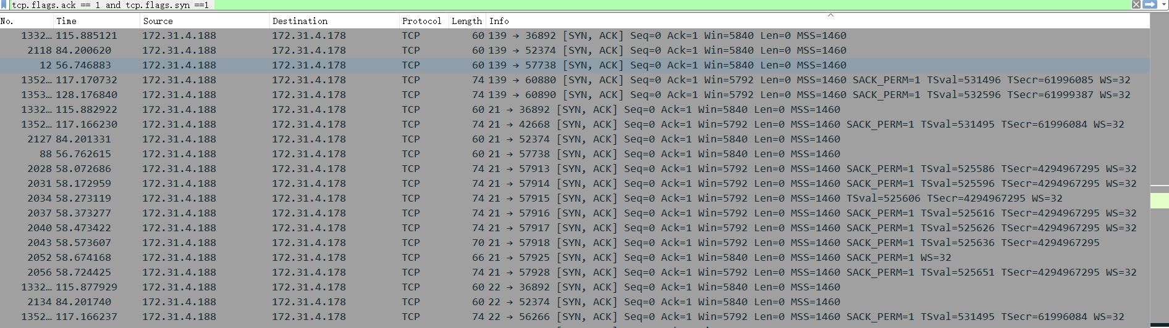Select packet 2031 with port 57914
The width and height of the screenshot is (1169, 328).
pos(575,184)
